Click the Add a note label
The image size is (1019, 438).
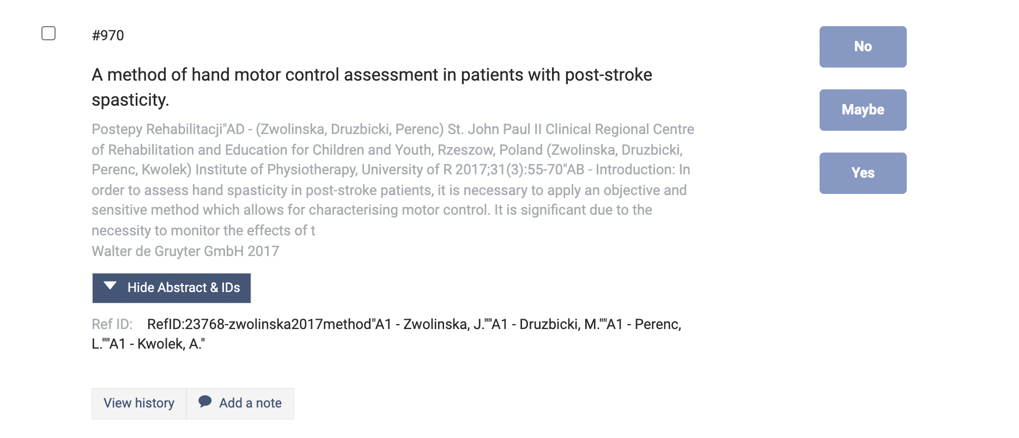pos(250,403)
